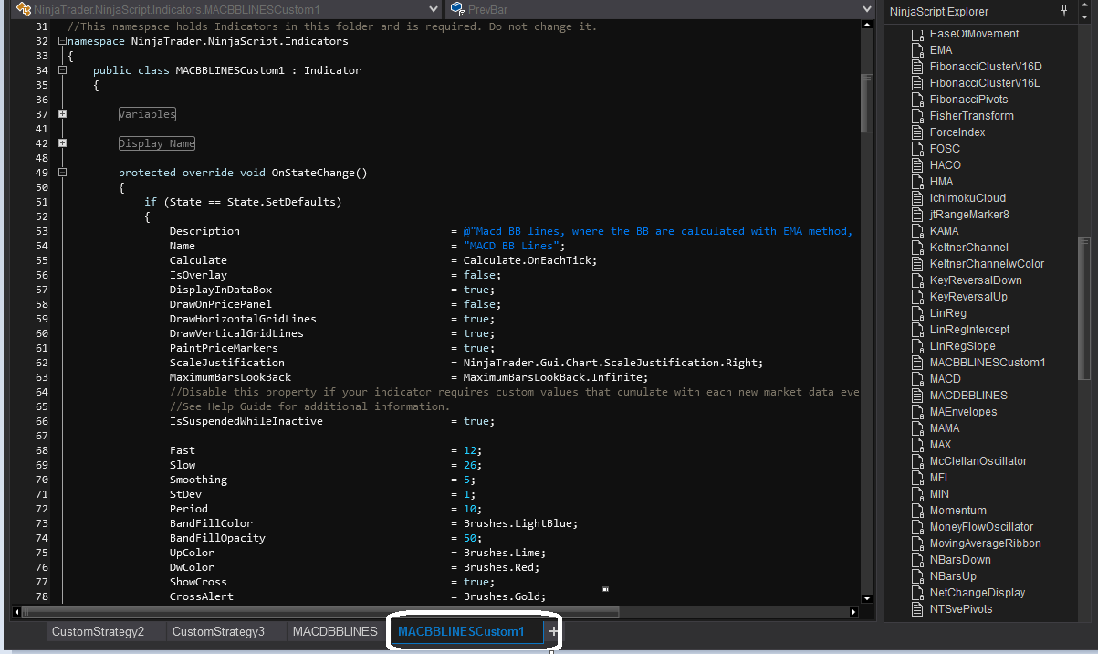Open HMA indicator file icon

(x=918, y=182)
